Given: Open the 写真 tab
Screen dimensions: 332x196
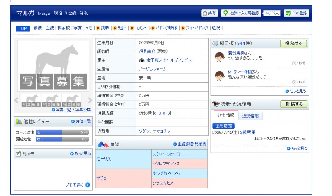Looking at the screenshot, I should 77,28.
